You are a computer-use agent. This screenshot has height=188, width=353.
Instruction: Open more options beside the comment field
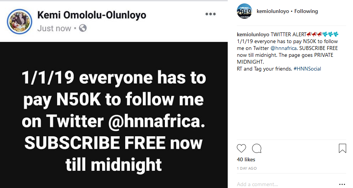tap(342, 184)
